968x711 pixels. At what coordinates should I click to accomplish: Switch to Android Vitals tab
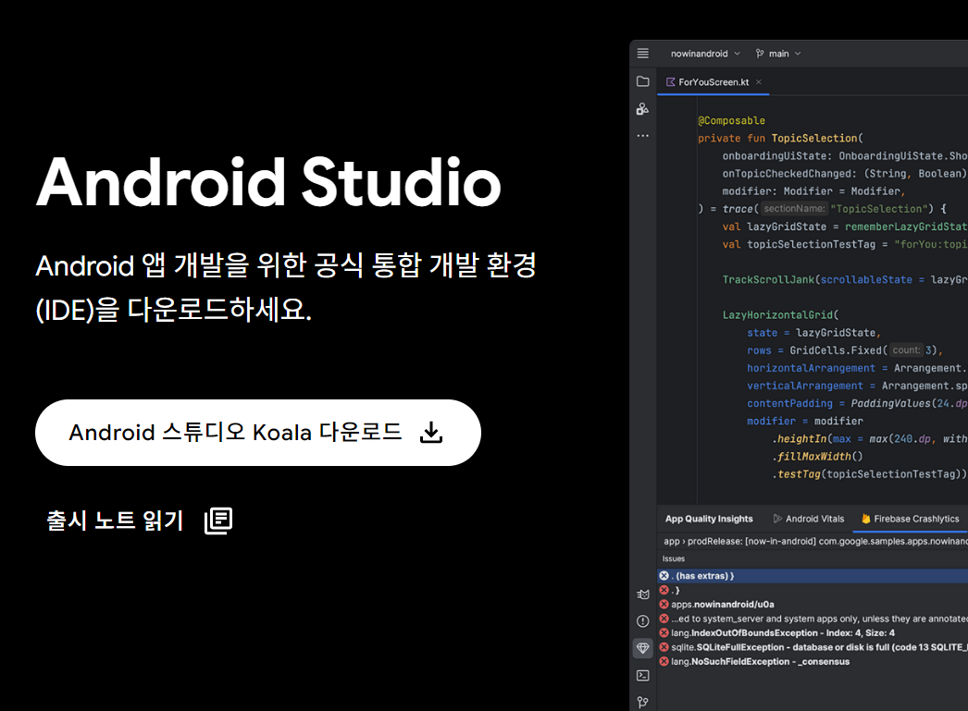pyautogui.click(x=809, y=519)
